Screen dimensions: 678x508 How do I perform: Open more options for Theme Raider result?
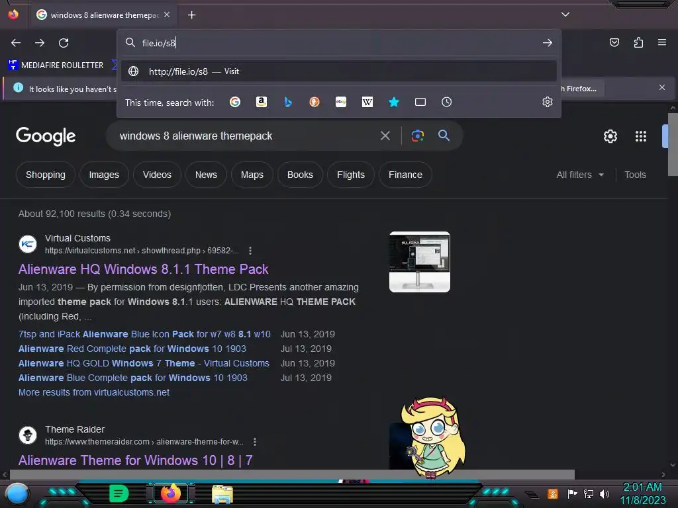point(255,442)
